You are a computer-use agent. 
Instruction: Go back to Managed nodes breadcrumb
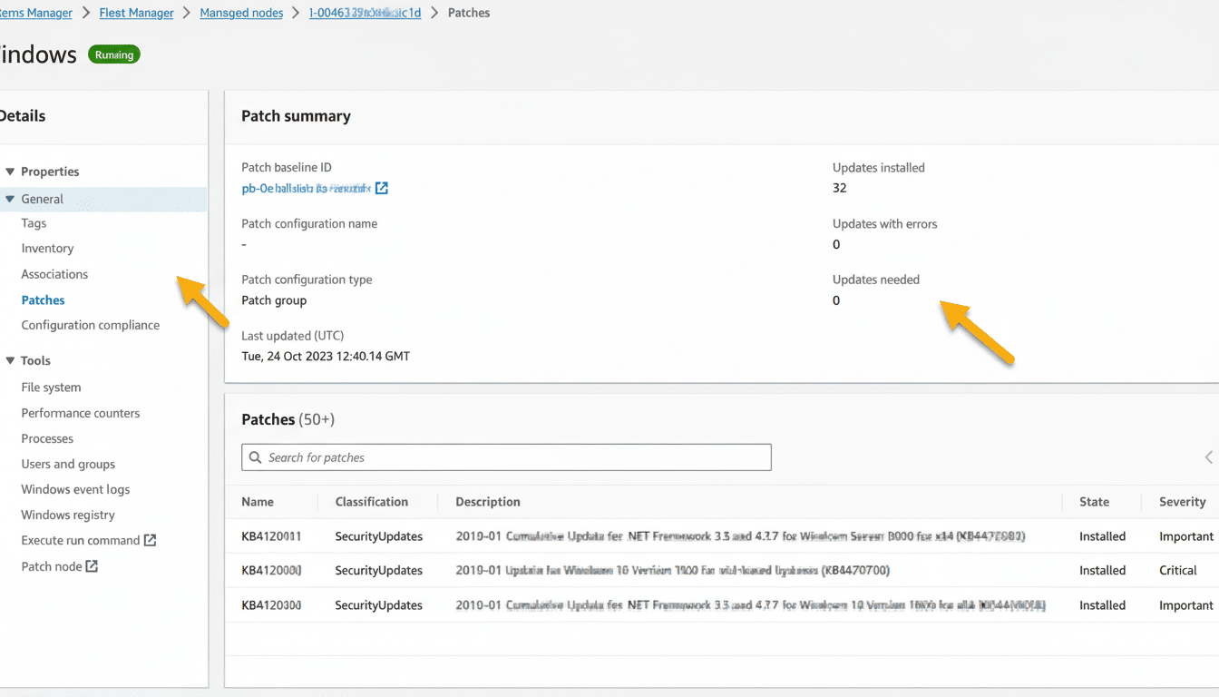(241, 13)
